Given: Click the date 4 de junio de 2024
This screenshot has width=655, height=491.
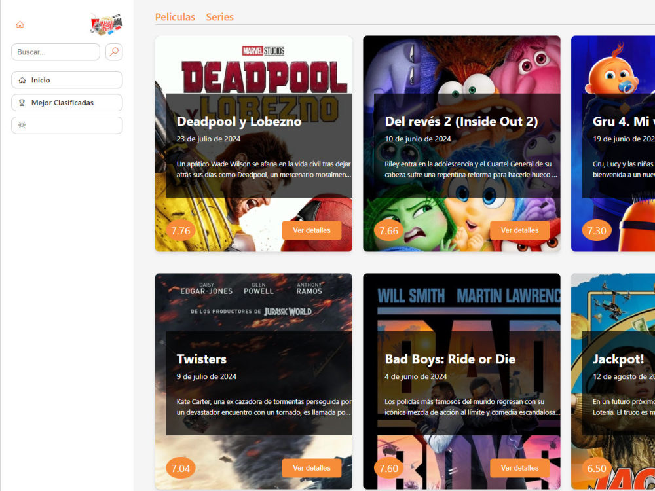Looking at the screenshot, I should (416, 376).
